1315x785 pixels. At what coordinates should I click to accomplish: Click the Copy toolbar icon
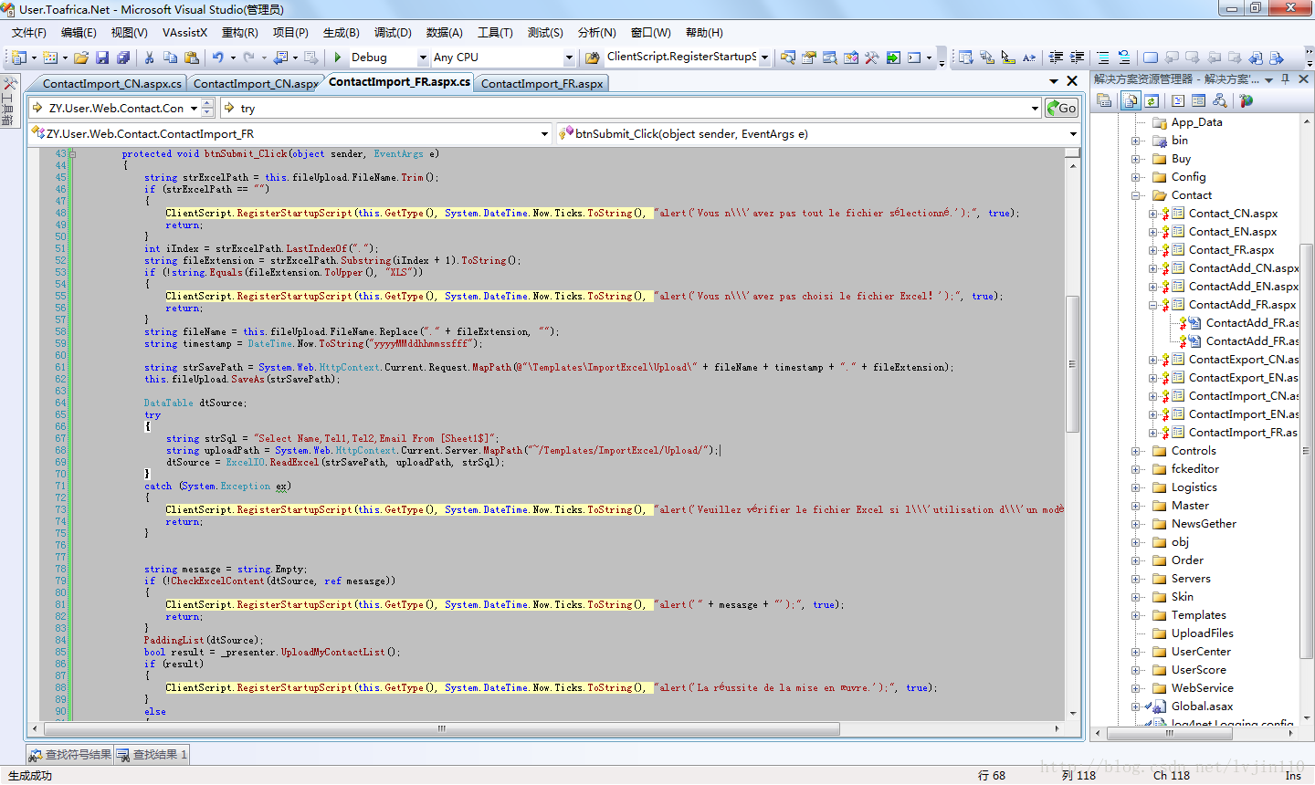[169, 58]
